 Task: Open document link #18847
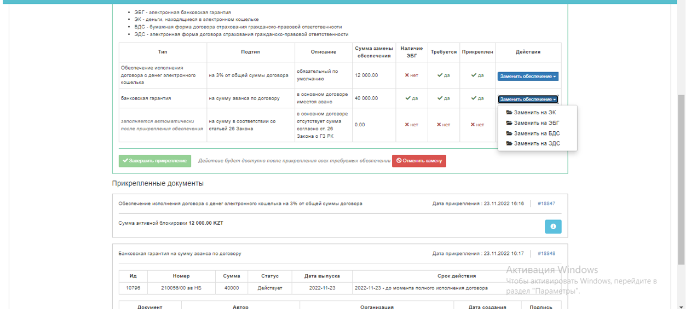point(546,203)
